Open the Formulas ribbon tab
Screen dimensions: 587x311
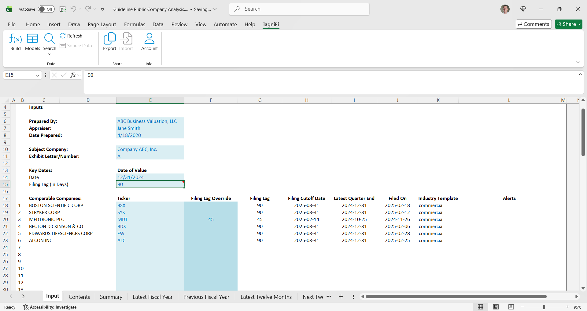135,24
